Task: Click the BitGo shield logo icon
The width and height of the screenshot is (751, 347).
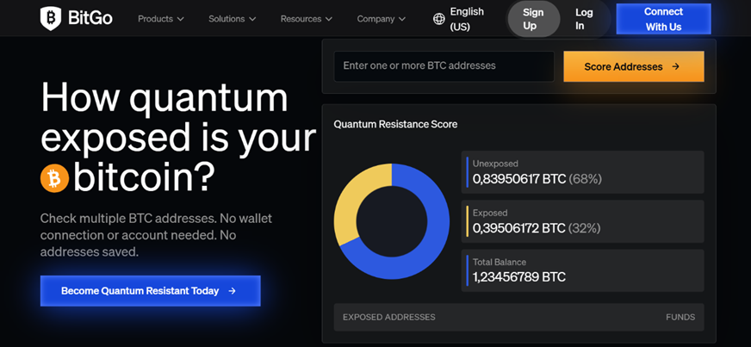Action: pos(50,19)
